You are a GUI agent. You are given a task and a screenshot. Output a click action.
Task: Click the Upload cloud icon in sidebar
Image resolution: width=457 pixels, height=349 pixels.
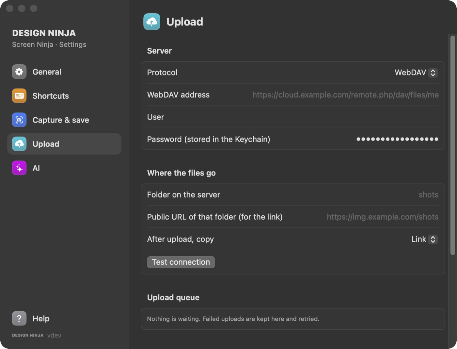[19, 144]
